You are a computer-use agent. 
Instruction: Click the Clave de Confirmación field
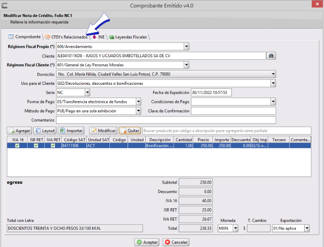click(x=233, y=111)
